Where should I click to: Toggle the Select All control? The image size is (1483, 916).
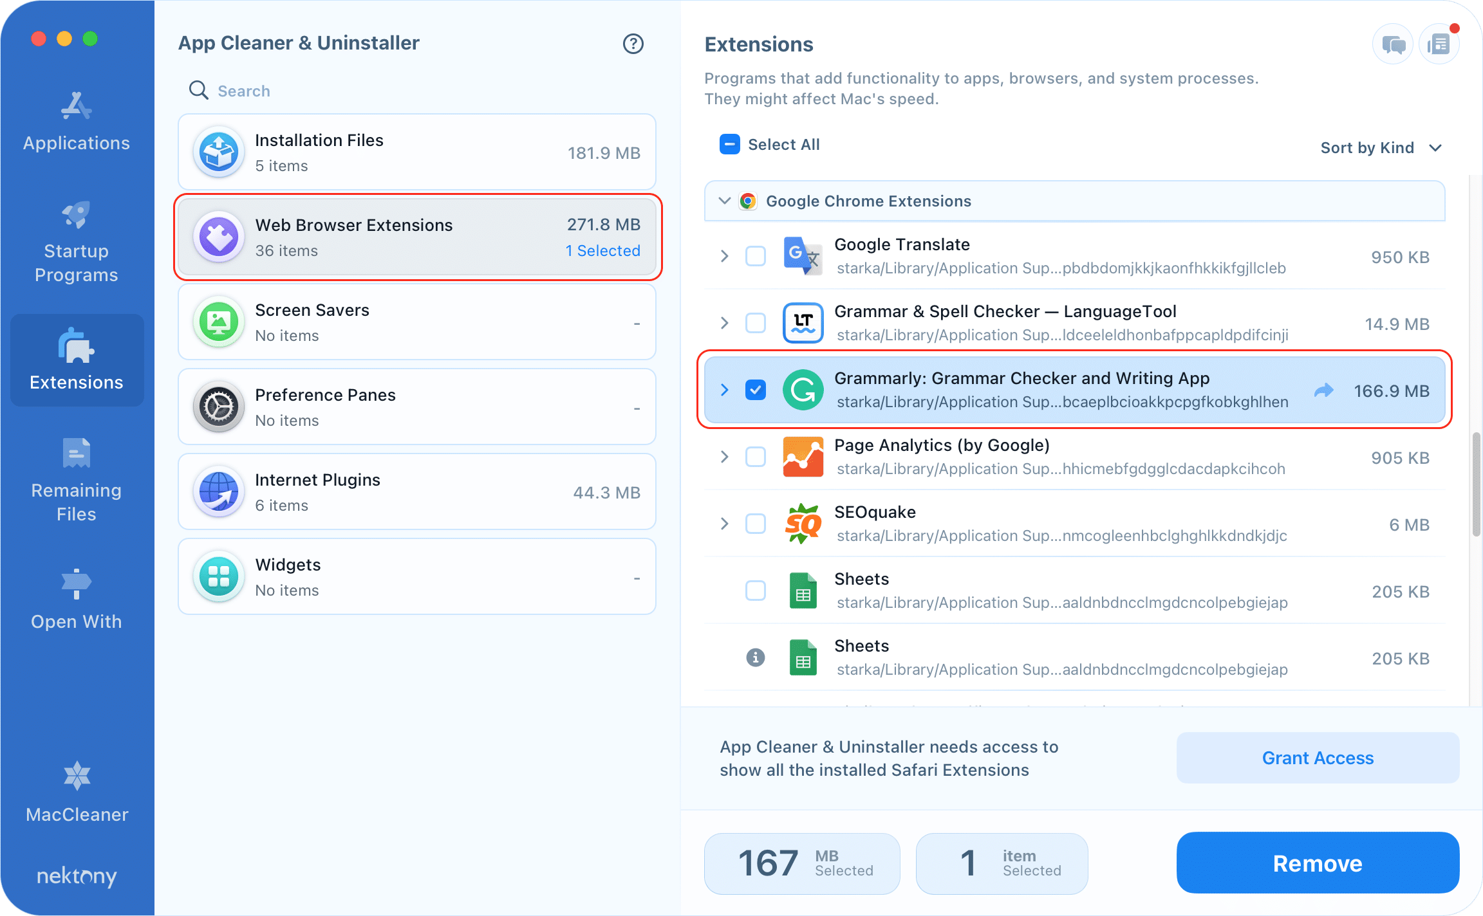click(729, 144)
